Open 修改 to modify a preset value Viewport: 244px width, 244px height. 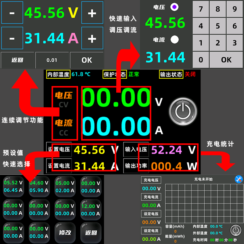tap(65, 233)
